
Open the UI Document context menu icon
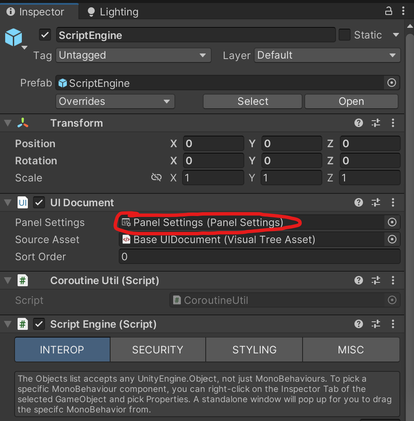pyautogui.click(x=393, y=202)
